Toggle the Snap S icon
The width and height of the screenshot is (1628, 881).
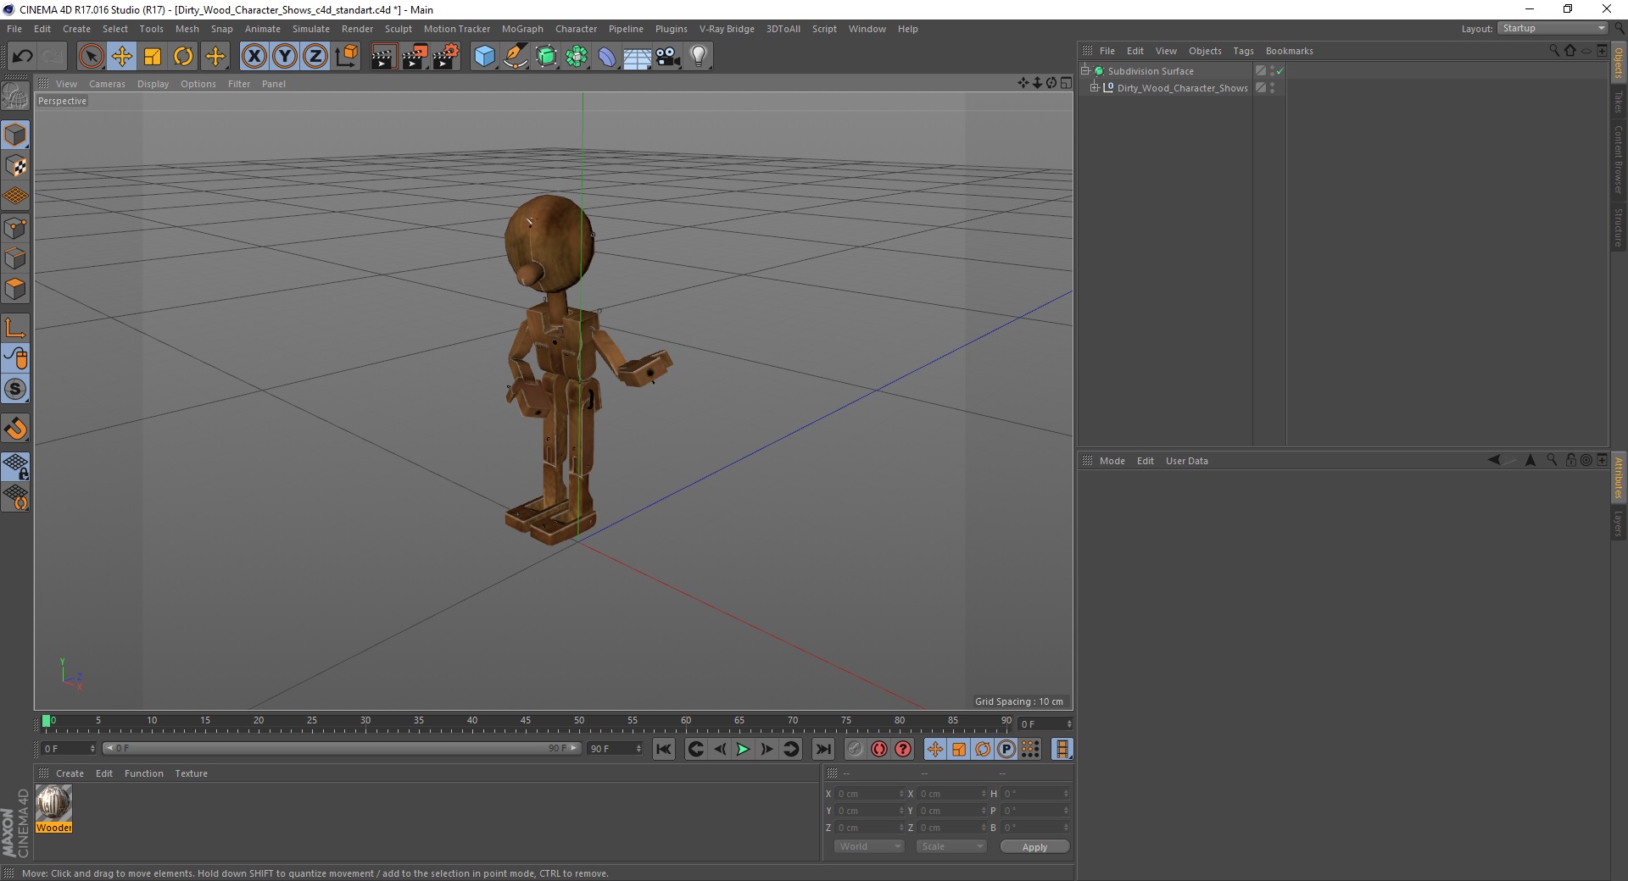pyautogui.click(x=15, y=390)
